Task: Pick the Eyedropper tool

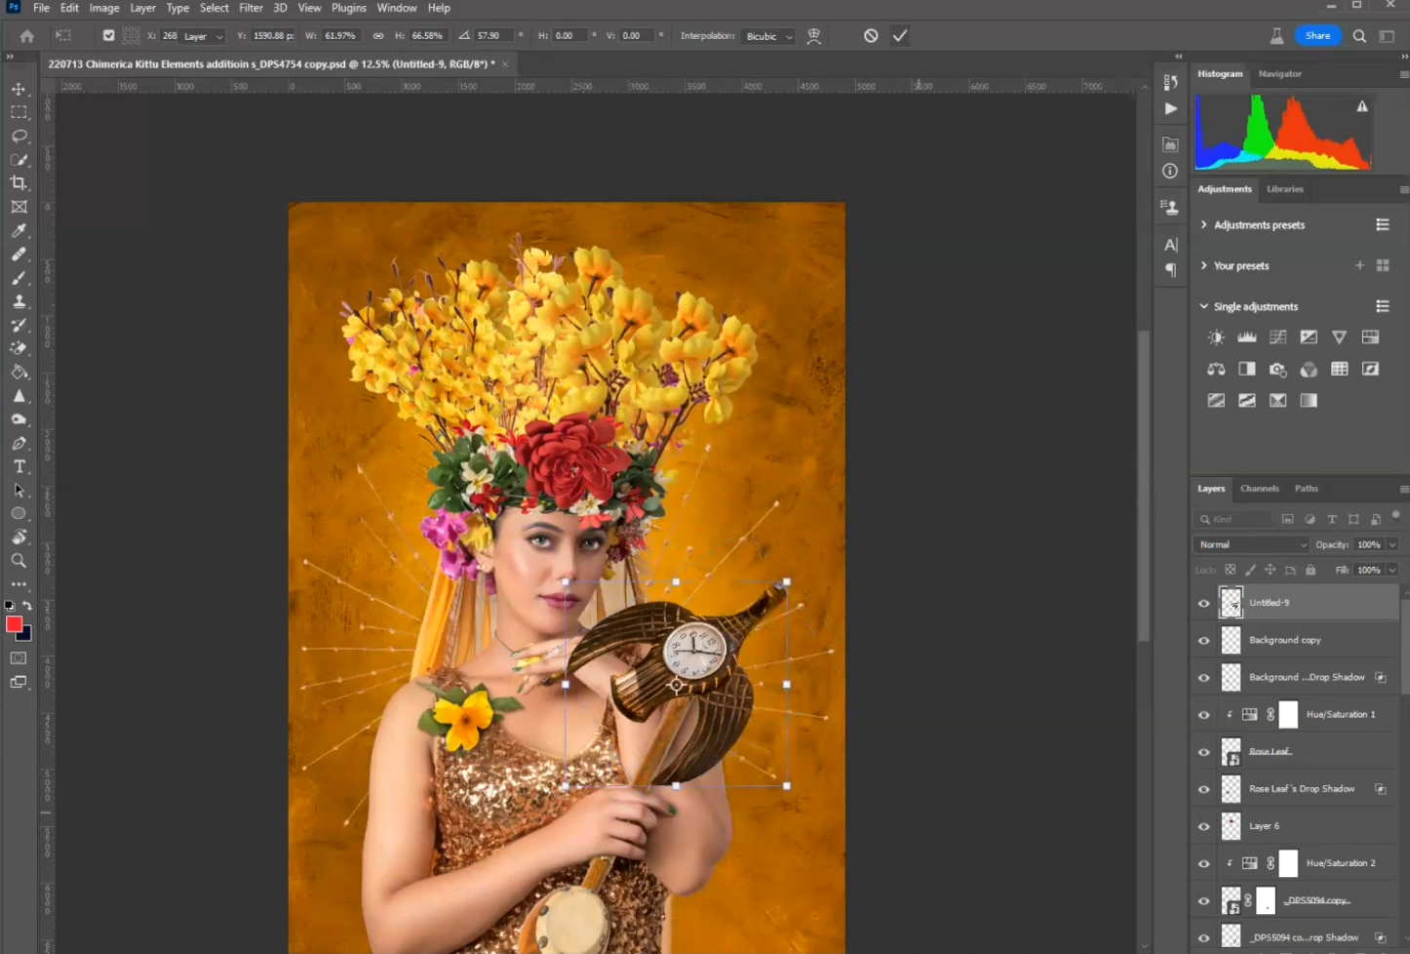Action: pyautogui.click(x=19, y=231)
